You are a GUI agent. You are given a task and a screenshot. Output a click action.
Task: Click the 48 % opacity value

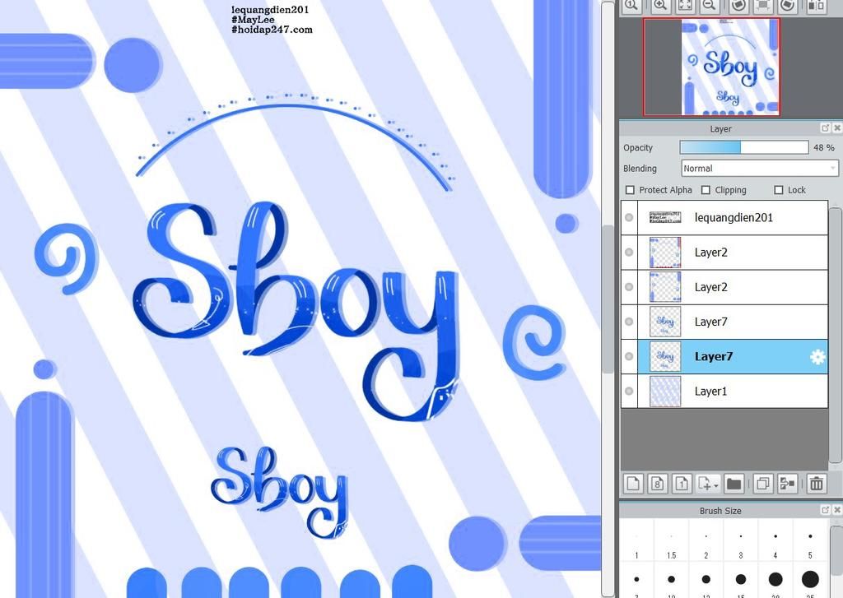click(823, 147)
